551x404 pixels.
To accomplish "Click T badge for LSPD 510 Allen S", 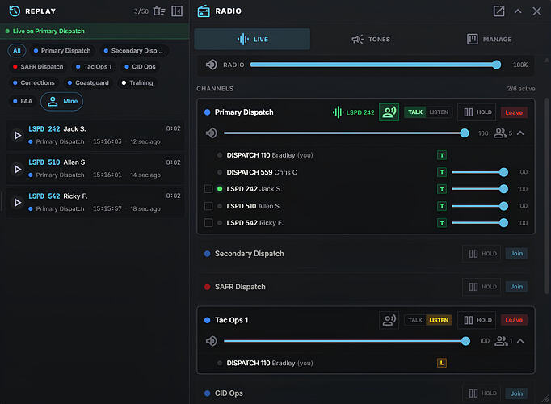I will [442, 206].
